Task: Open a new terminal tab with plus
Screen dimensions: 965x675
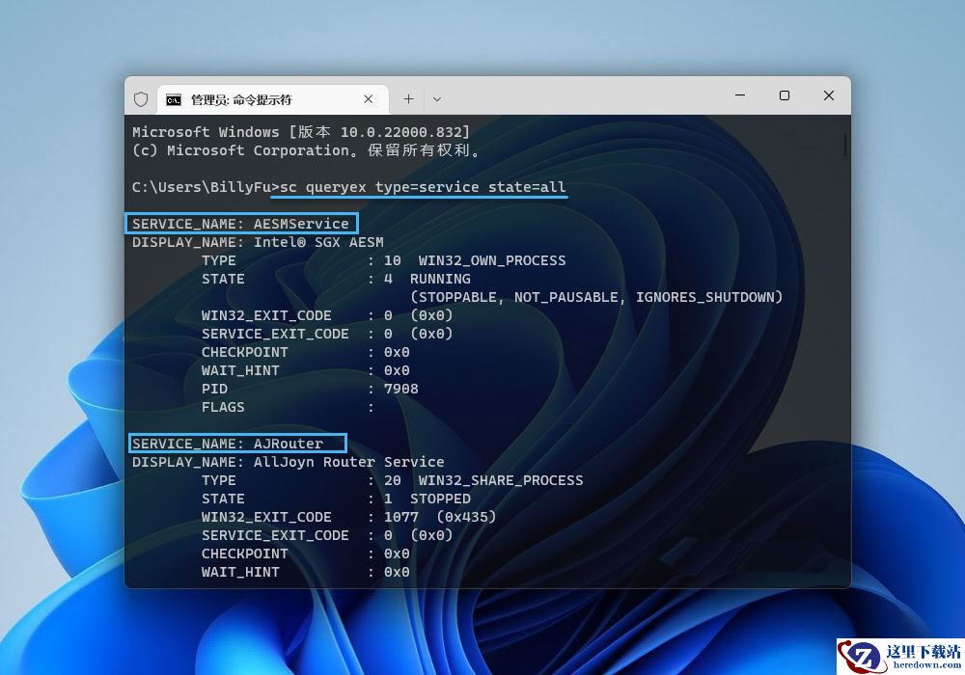Action: 408,99
